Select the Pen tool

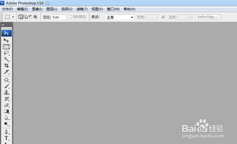click(x=6, y=132)
